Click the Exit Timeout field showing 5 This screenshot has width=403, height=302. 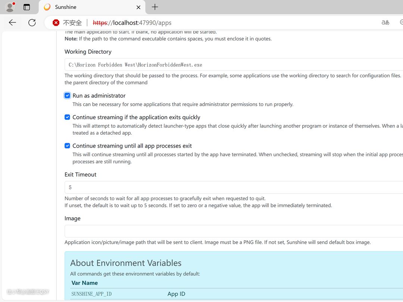[234, 188]
